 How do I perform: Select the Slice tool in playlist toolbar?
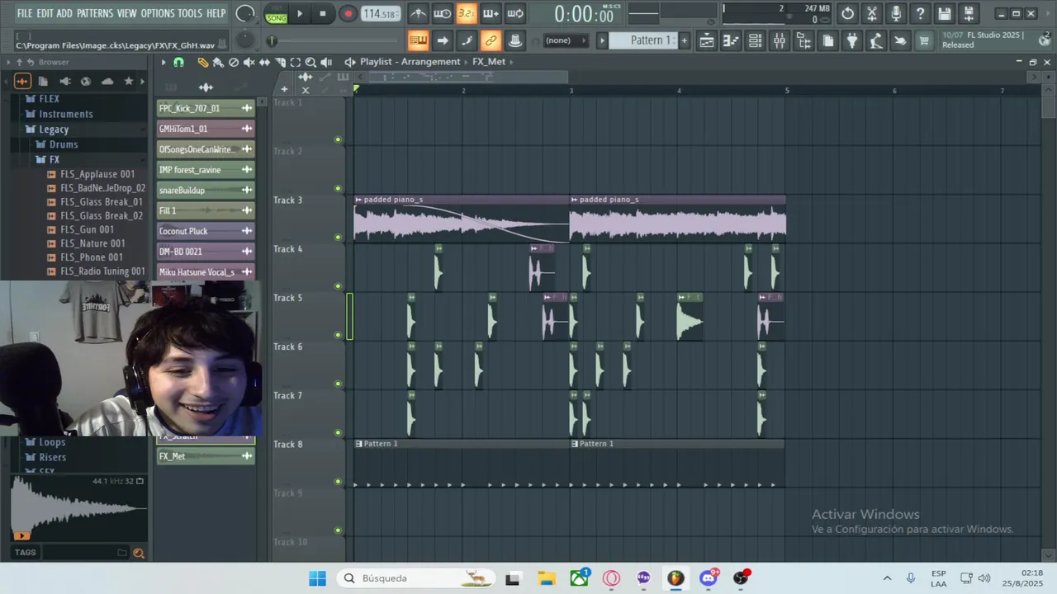tap(280, 62)
